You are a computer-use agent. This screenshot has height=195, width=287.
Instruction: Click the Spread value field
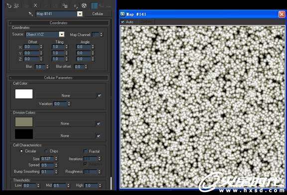(48, 165)
